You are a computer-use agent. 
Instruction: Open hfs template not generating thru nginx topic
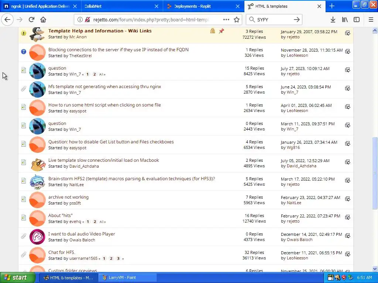point(104,86)
